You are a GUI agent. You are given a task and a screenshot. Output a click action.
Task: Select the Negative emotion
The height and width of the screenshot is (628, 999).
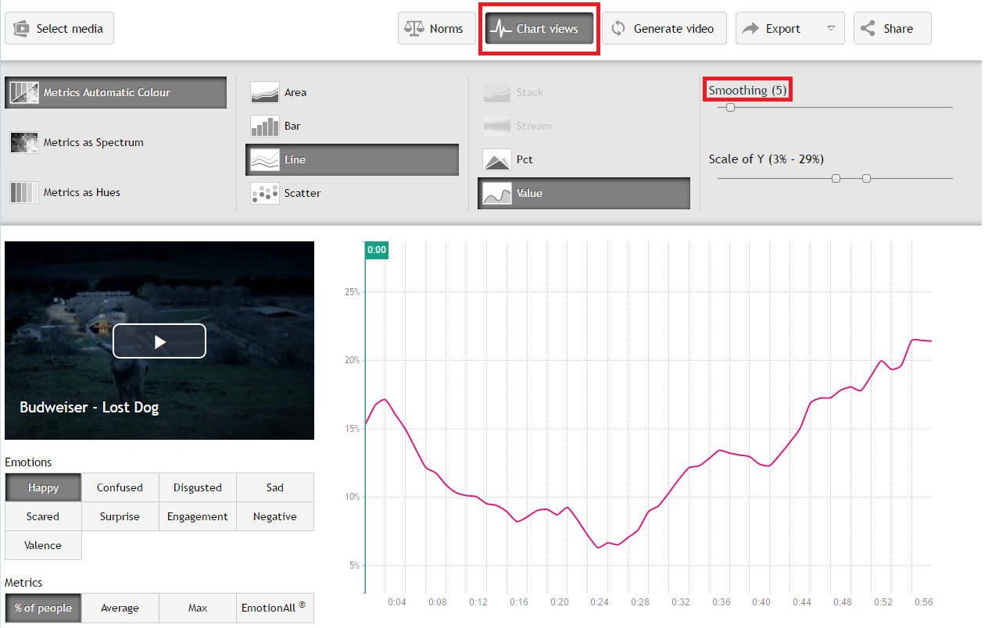coord(274,516)
